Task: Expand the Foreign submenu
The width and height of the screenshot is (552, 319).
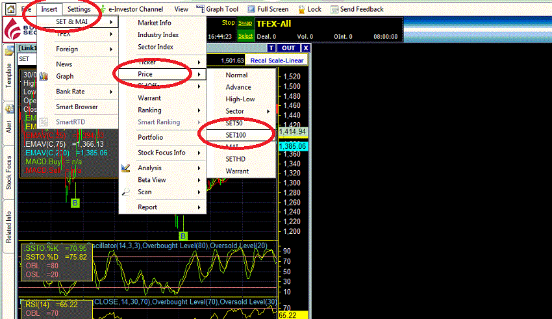Action: click(x=77, y=49)
